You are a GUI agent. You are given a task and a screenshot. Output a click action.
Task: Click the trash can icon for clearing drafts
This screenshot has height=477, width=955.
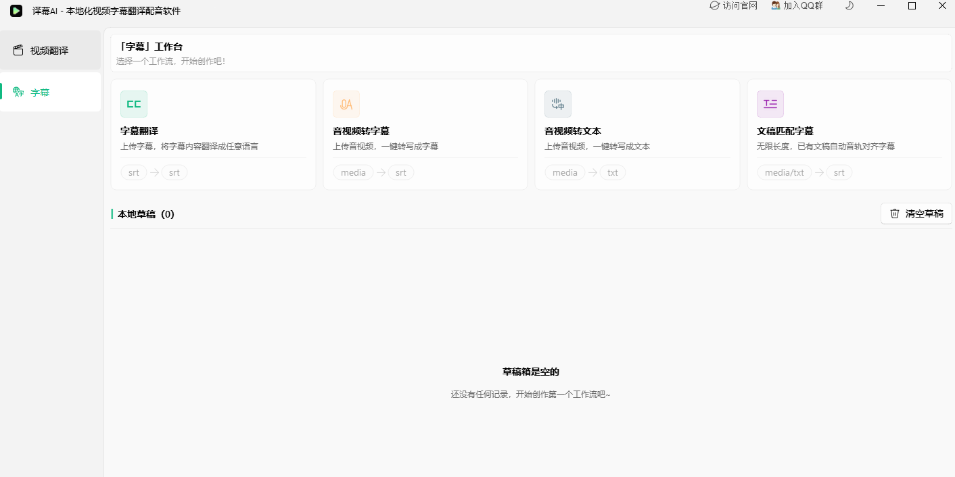click(895, 214)
